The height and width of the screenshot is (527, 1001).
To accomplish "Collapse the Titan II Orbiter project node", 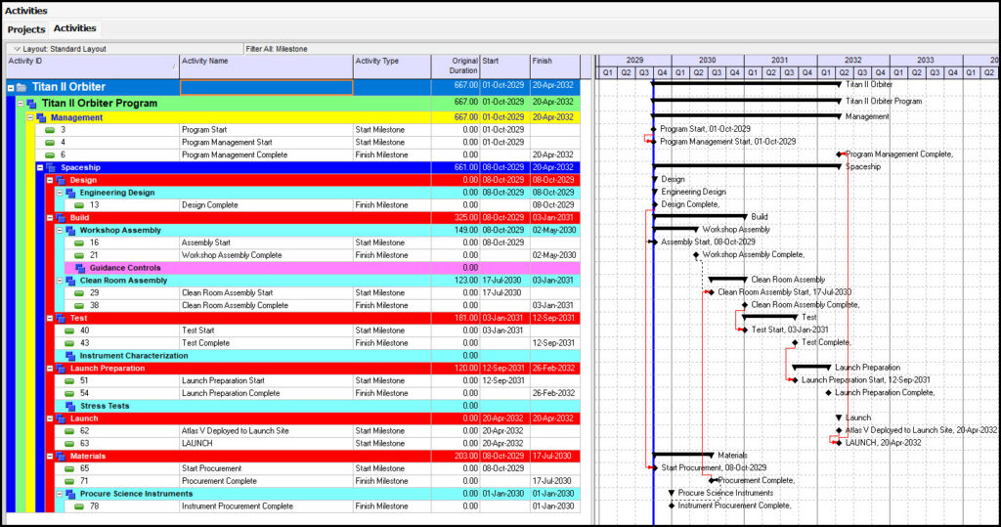I will [11, 88].
